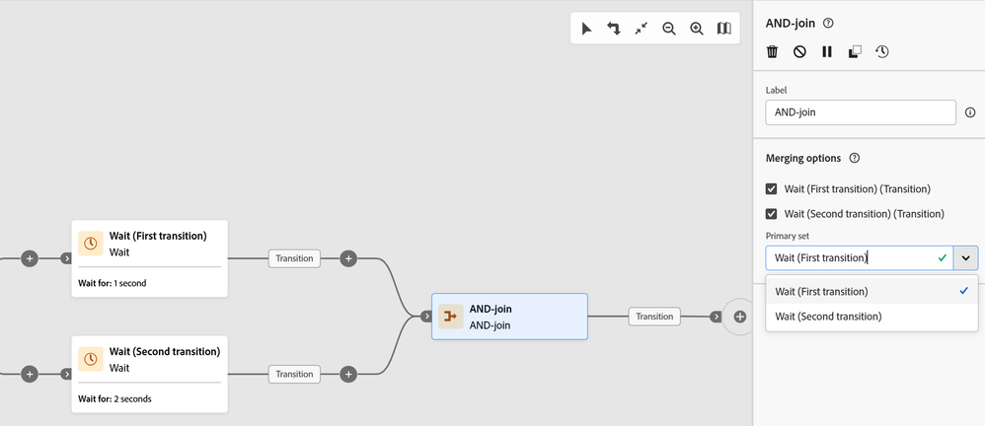Disable the activity using the prohibit icon
The height and width of the screenshot is (426, 985).
[799, 52]
